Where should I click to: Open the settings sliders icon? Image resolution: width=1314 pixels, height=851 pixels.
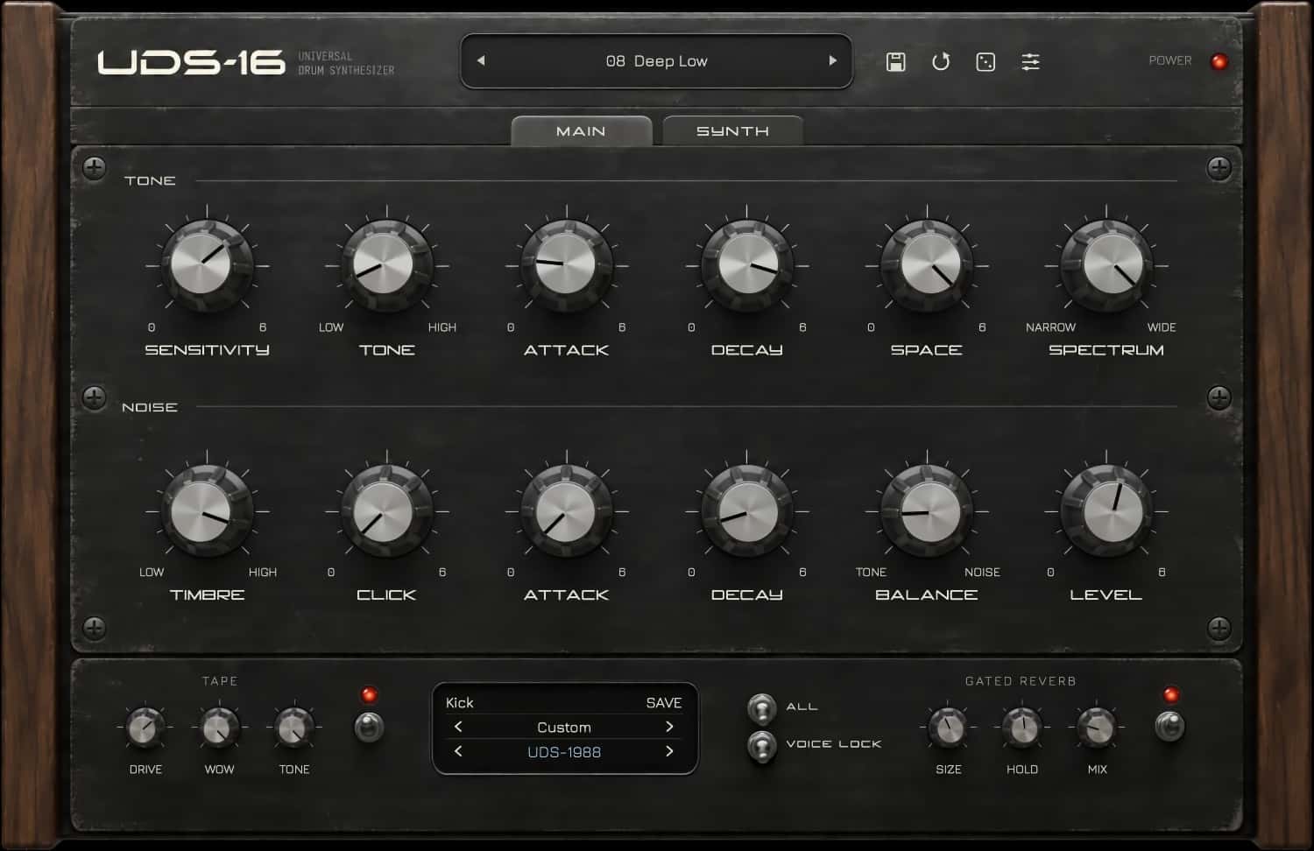pyautogui.click(x=1031, y=61)
